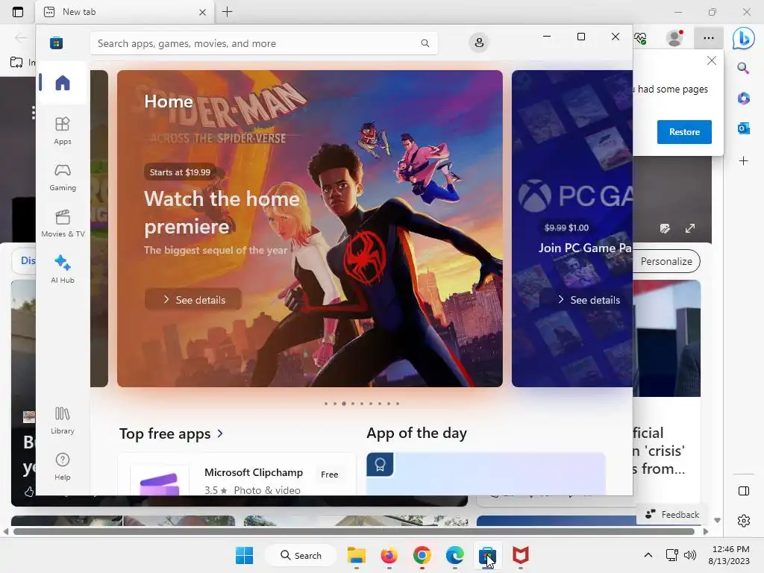Screen dimensions: 764x573
Task: Open Edge Settings and more menu
Action: pyautogui.click(x=709, y=37)
